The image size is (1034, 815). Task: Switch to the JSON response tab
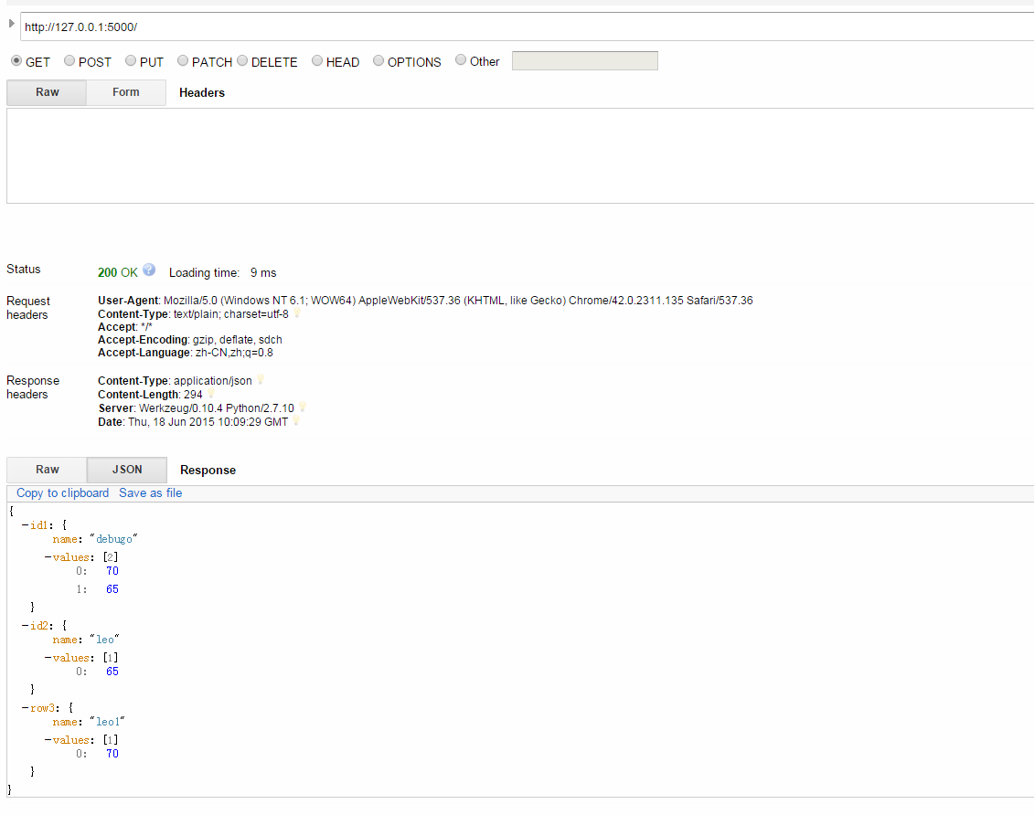click(x=126, y=470)
